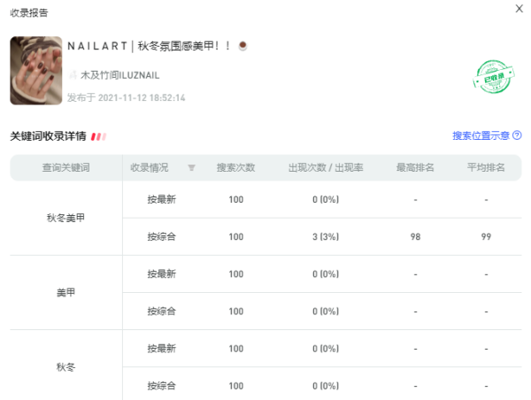Click the average rank value 99

(486, 236)
